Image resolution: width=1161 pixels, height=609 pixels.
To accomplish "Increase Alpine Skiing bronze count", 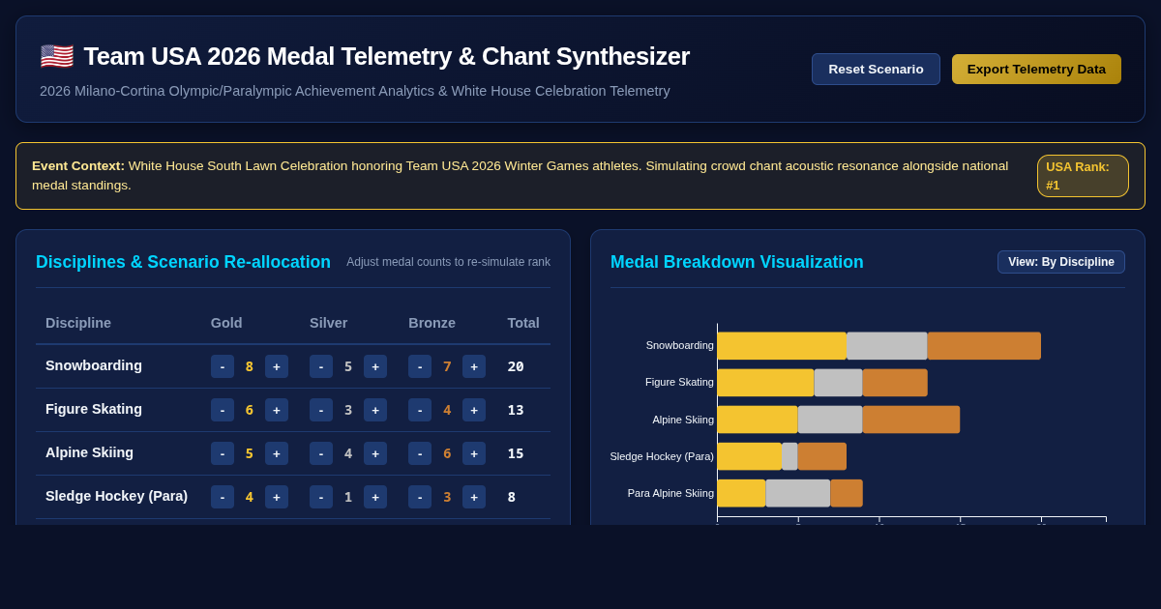I will point(474,453).
